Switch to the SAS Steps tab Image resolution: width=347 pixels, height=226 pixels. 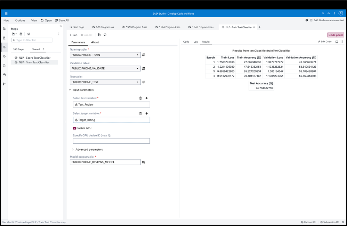click(x=18, y=50)
